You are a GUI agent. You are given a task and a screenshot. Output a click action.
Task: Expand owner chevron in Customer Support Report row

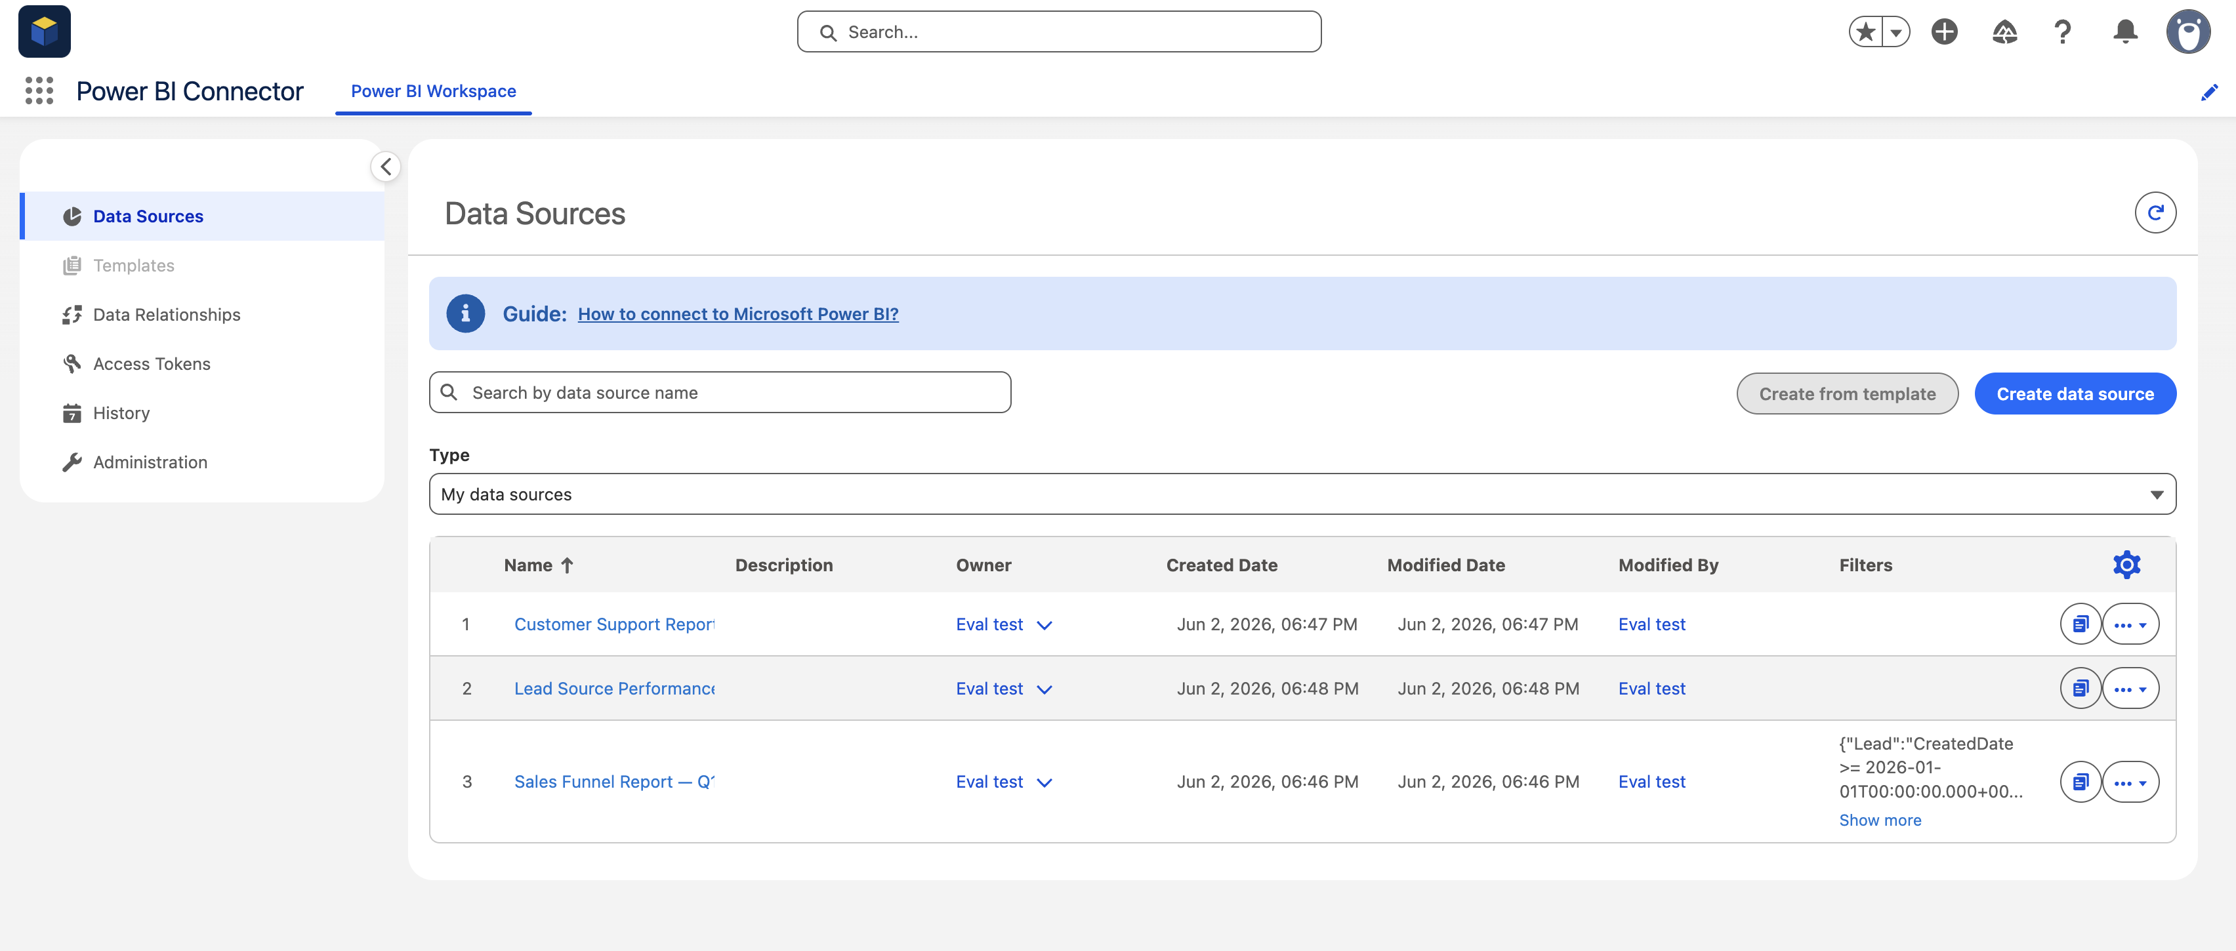(1045, 625)
